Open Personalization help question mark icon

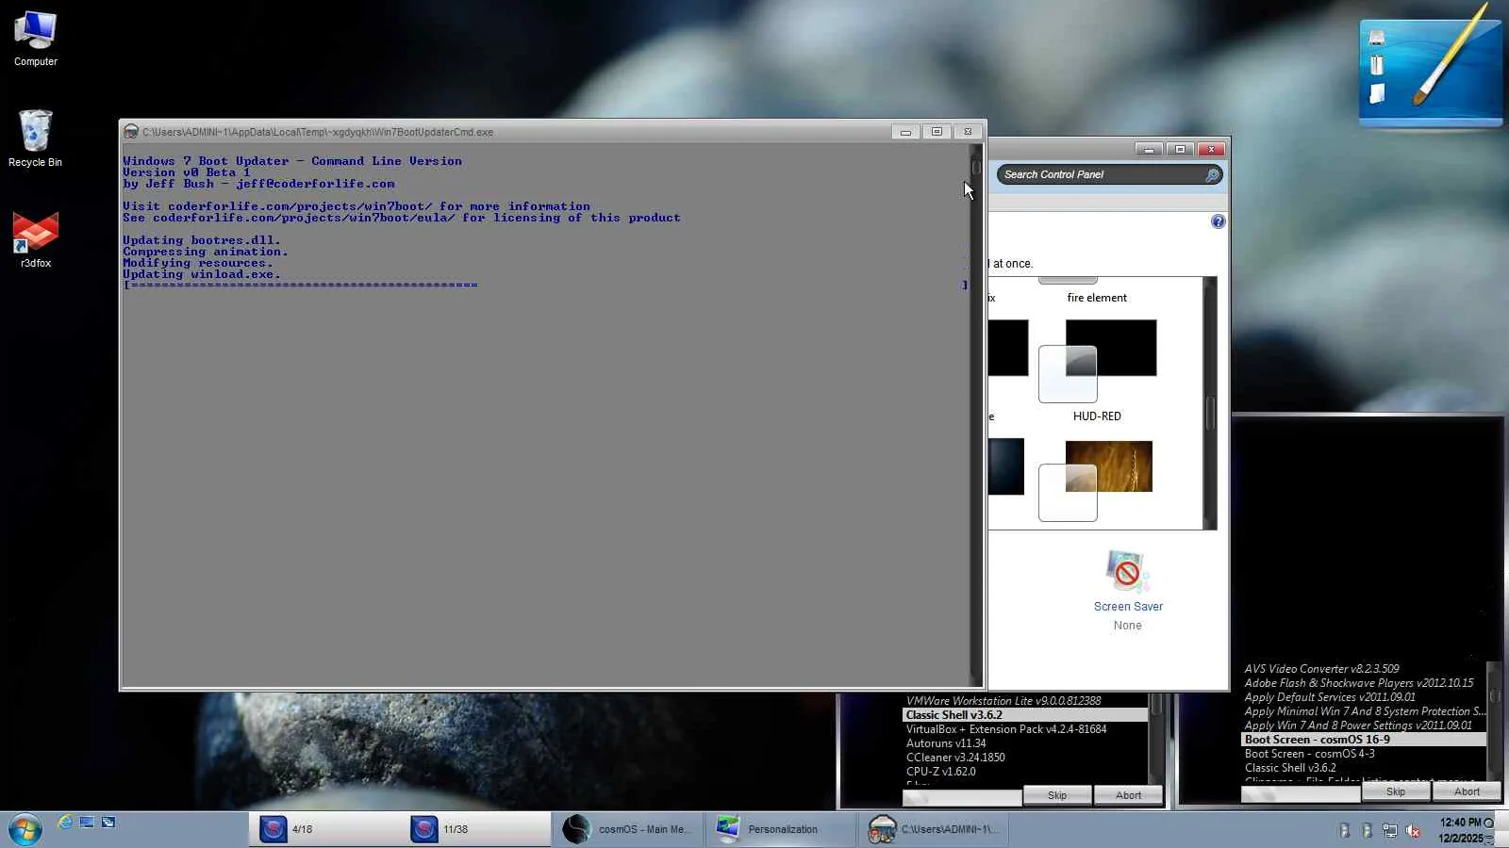tap(1218, 221)
